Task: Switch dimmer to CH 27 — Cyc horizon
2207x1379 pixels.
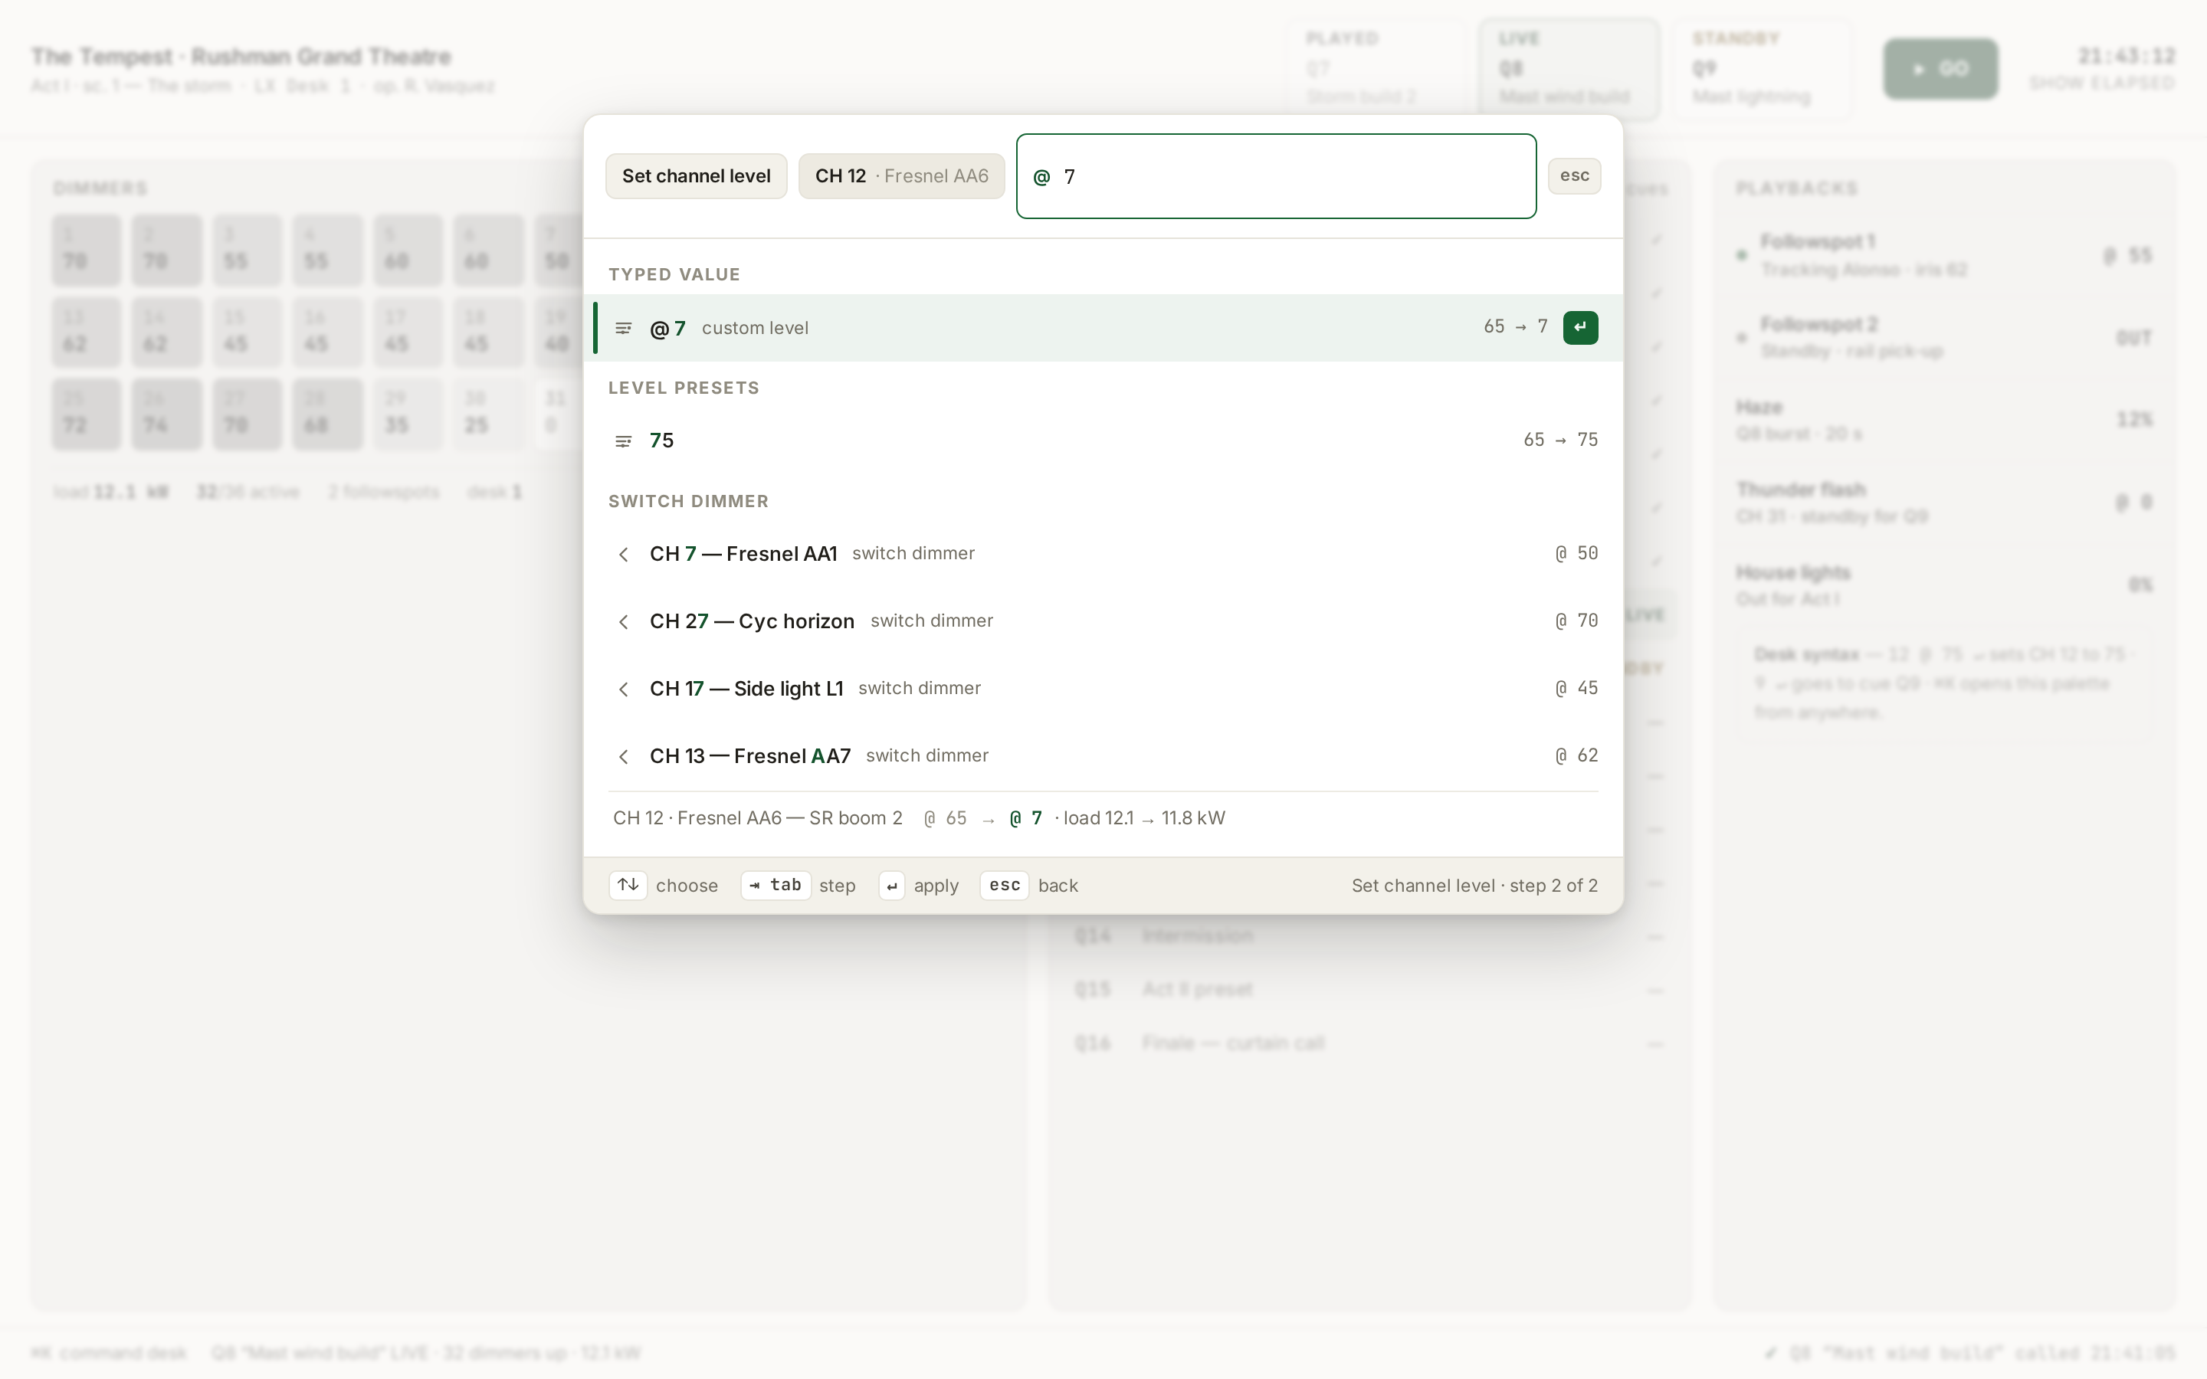Action: 1103,621
